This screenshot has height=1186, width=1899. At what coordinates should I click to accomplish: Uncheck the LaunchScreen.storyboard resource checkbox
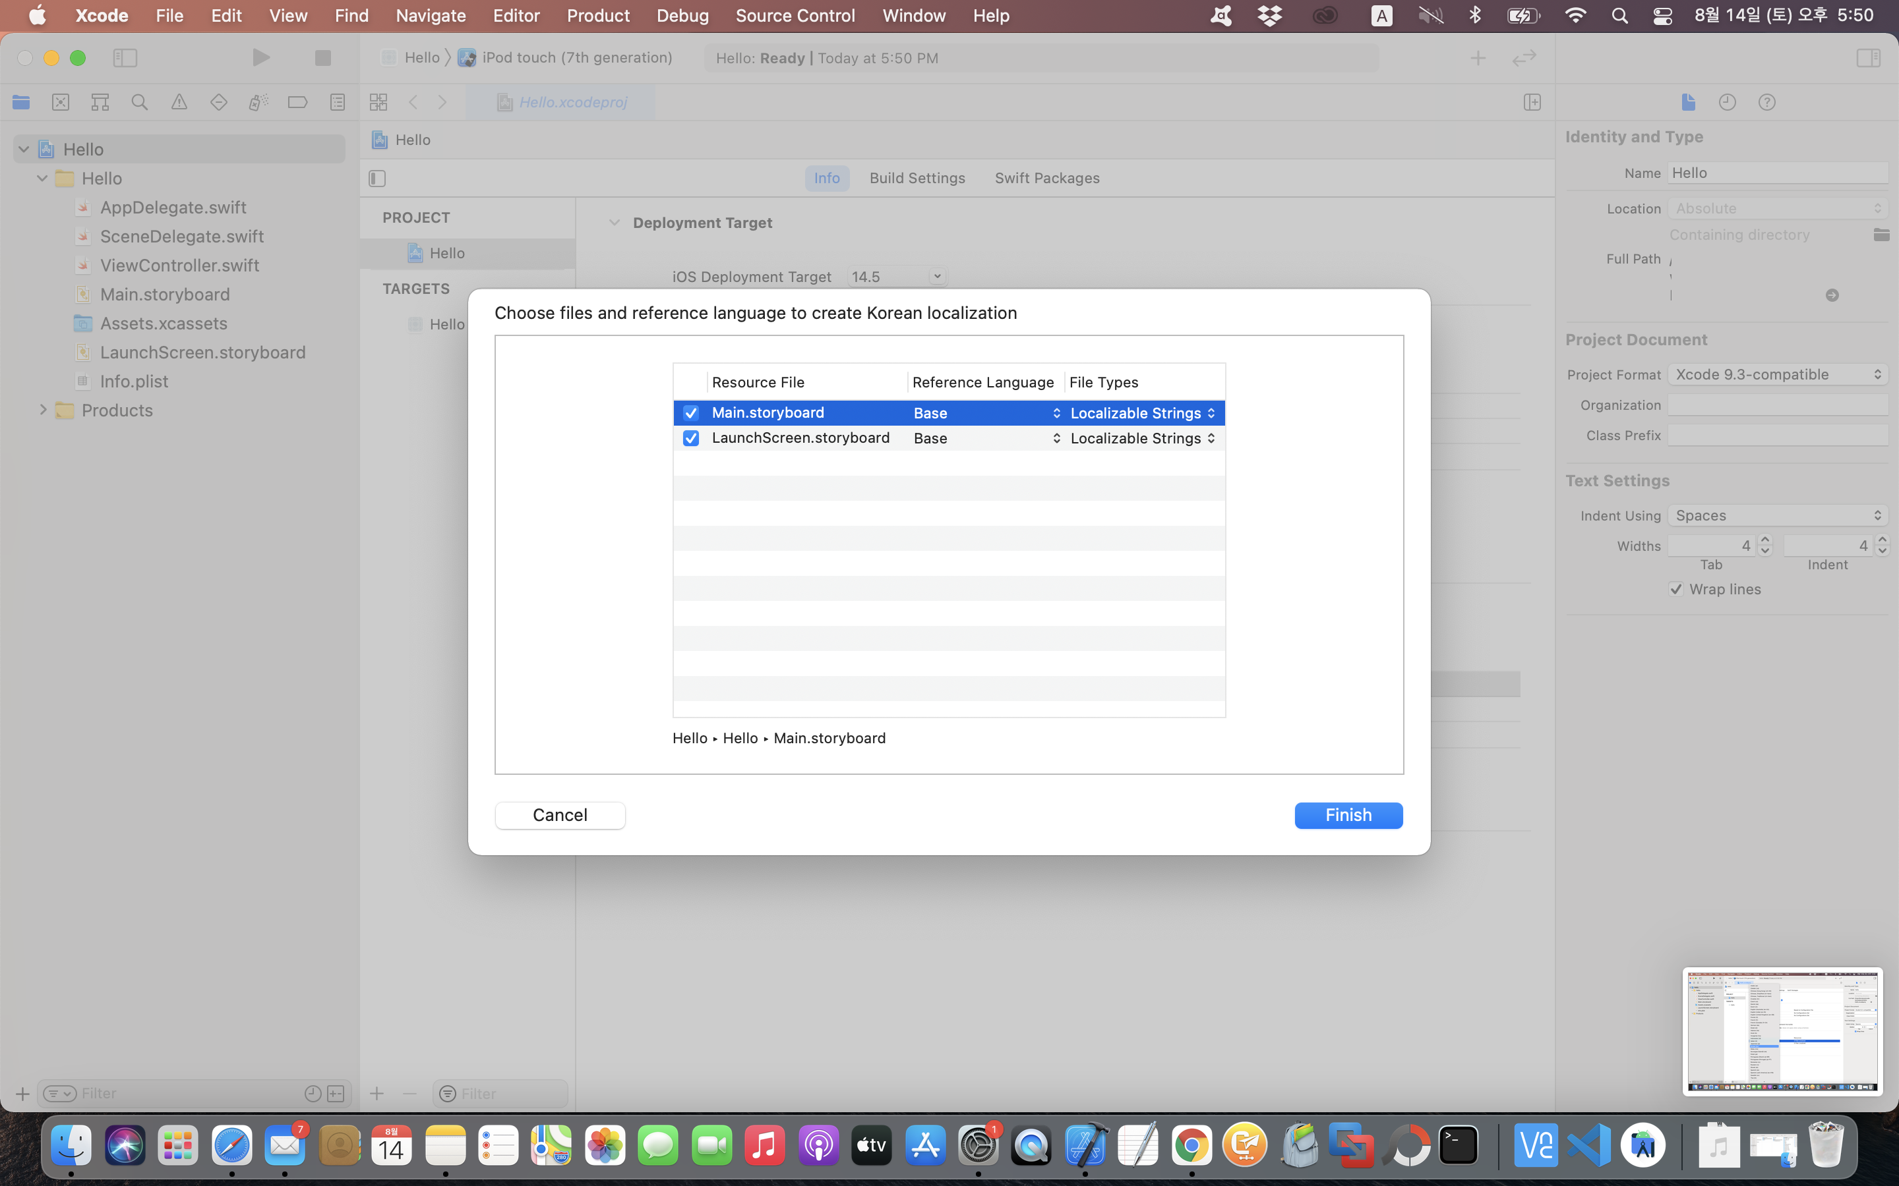pyautogui.click(x=690, y=438)
